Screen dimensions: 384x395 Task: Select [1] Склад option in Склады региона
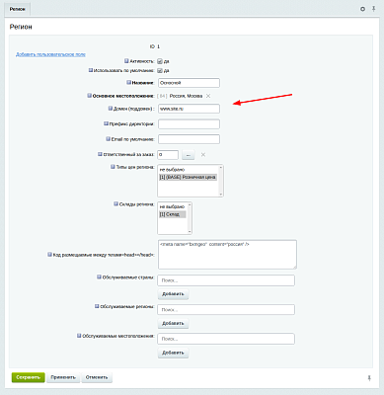tap(173, 214)
